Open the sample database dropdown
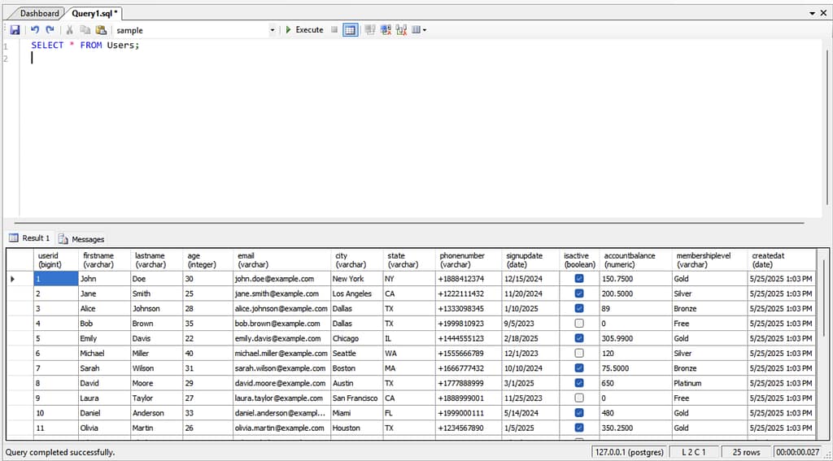The width and height of the screenshot is (833, 461). pyautogui.click(x=273, y=30)
